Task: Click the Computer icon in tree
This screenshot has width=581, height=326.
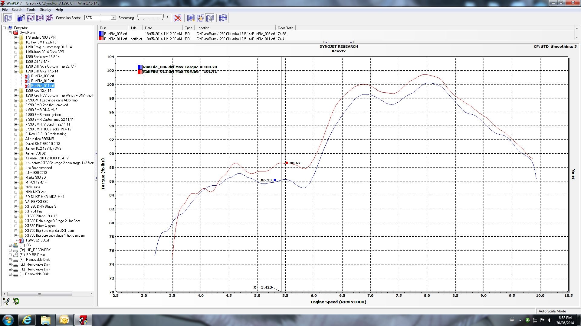Action: (10, 28)
